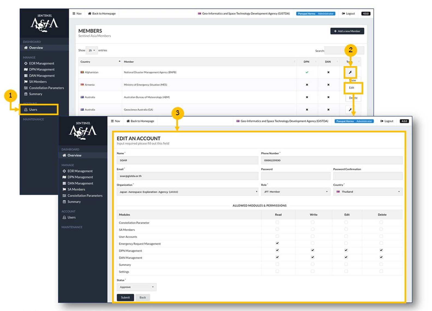This screenshot has height=311, width=432.
Task: Open EOR Management in the Edit page sidebar
Action: pos(80,171)
